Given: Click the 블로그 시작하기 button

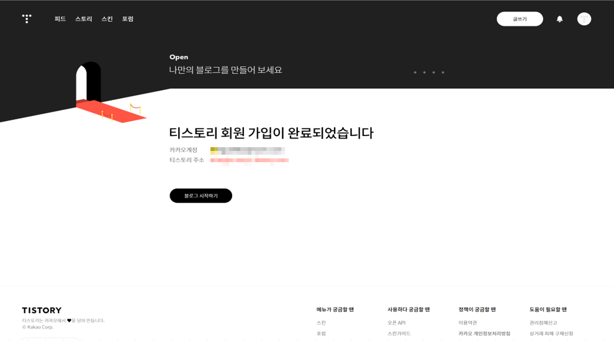Looking at the screenshot, I should tap(201, 196).
